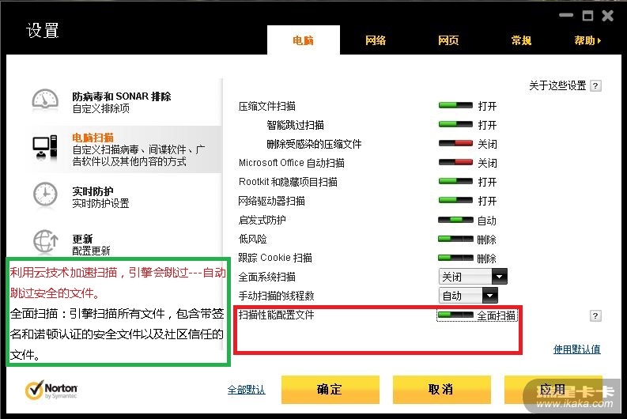This screenshot has height=419, width=627.
Task: Toggle 删除受感染的压缩文件 switch
Action: click(455, 143)
